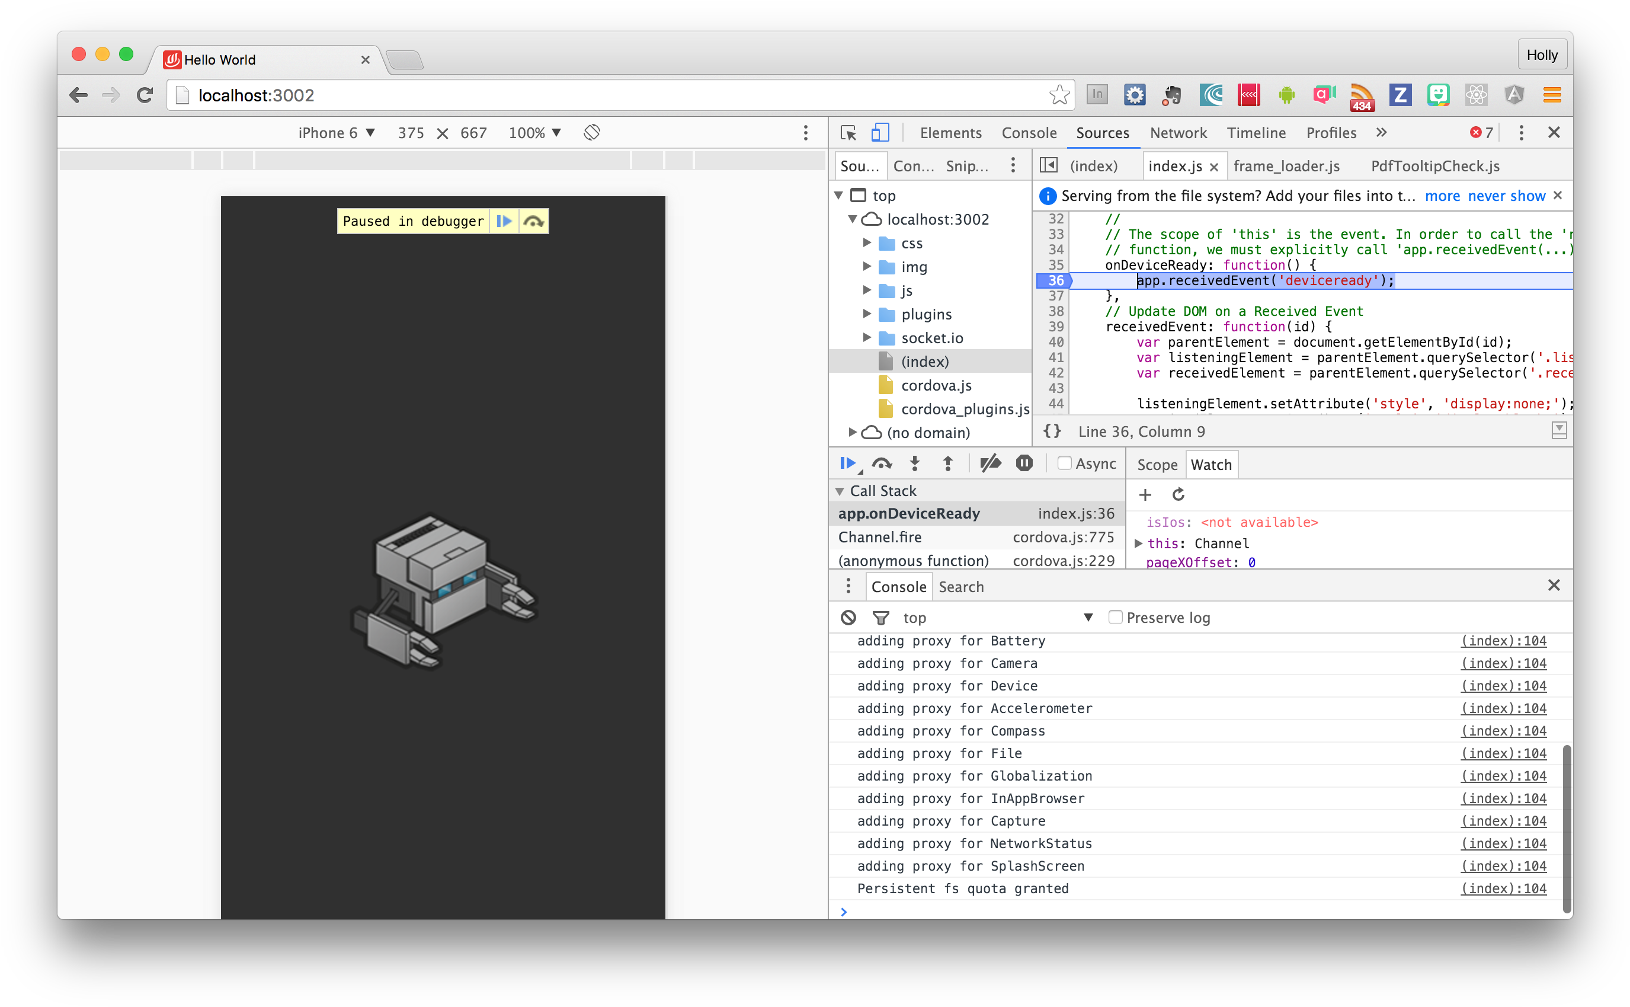1630x1007 pixels.
Task: Open console context top dropdown
Action: click(997, 618)
